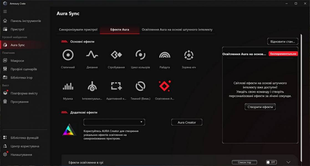
Task: Click the Aura Sync page title
Action: [x=68, y=14]
